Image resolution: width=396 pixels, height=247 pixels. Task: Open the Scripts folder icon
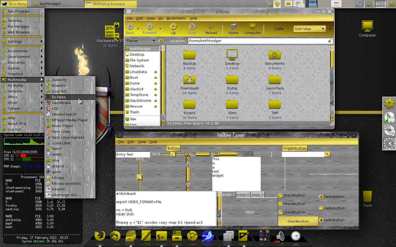click(189, 105)
